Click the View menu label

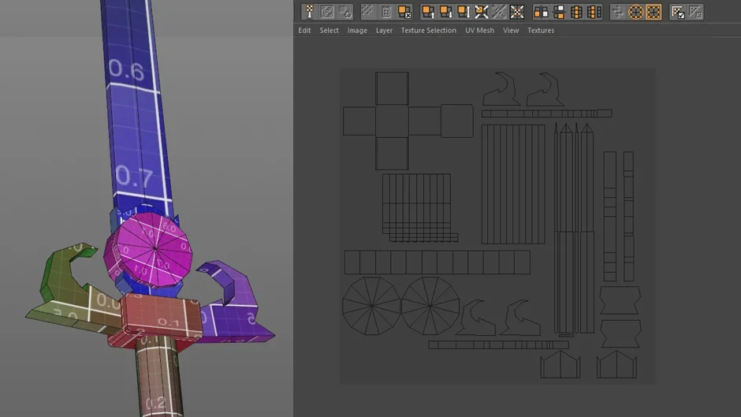pyautogui.click(x=511, y=30)
